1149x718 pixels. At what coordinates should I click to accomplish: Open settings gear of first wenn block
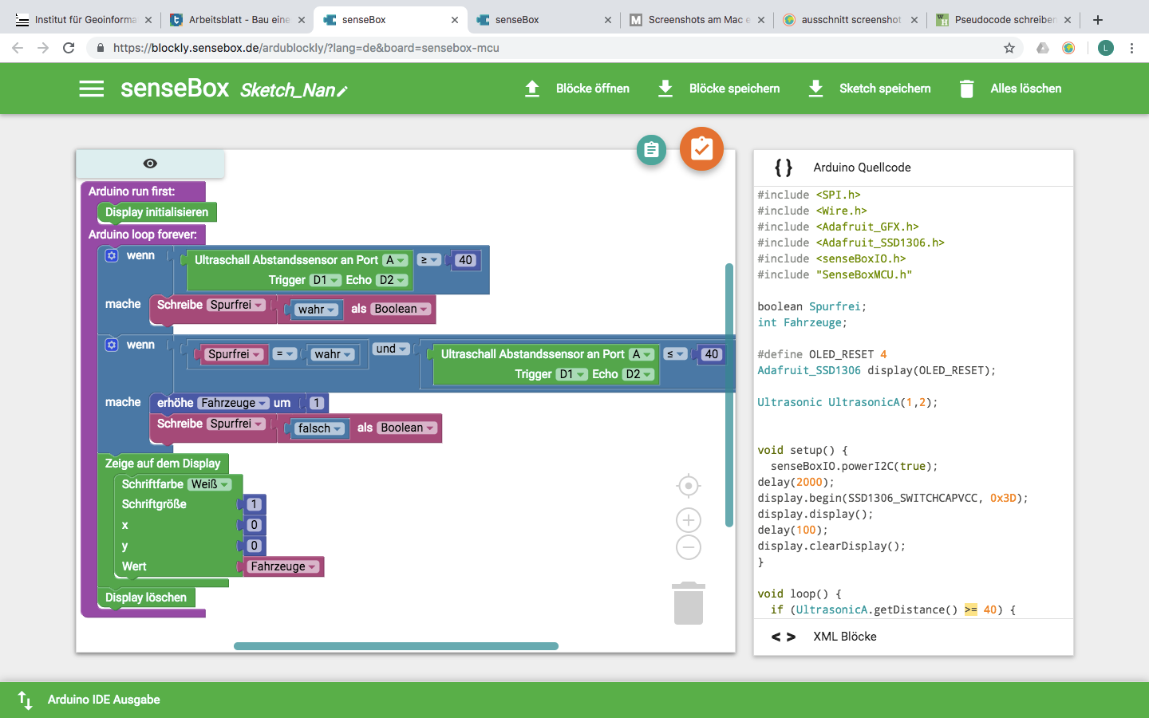click(x=112, y=255)
